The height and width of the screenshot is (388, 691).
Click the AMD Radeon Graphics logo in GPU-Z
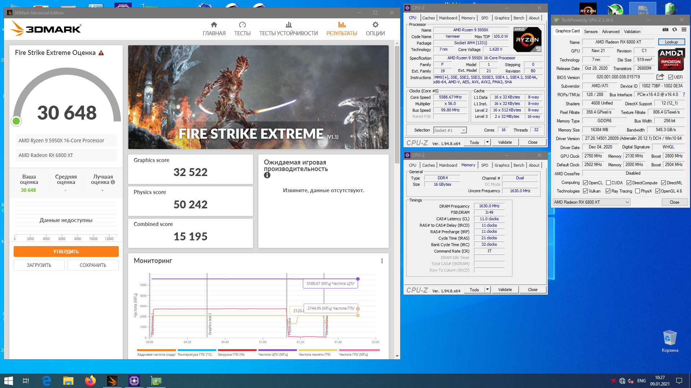click(x=671, y=60)
